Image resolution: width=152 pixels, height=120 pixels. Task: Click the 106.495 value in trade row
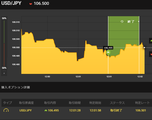tap(53, 111)
